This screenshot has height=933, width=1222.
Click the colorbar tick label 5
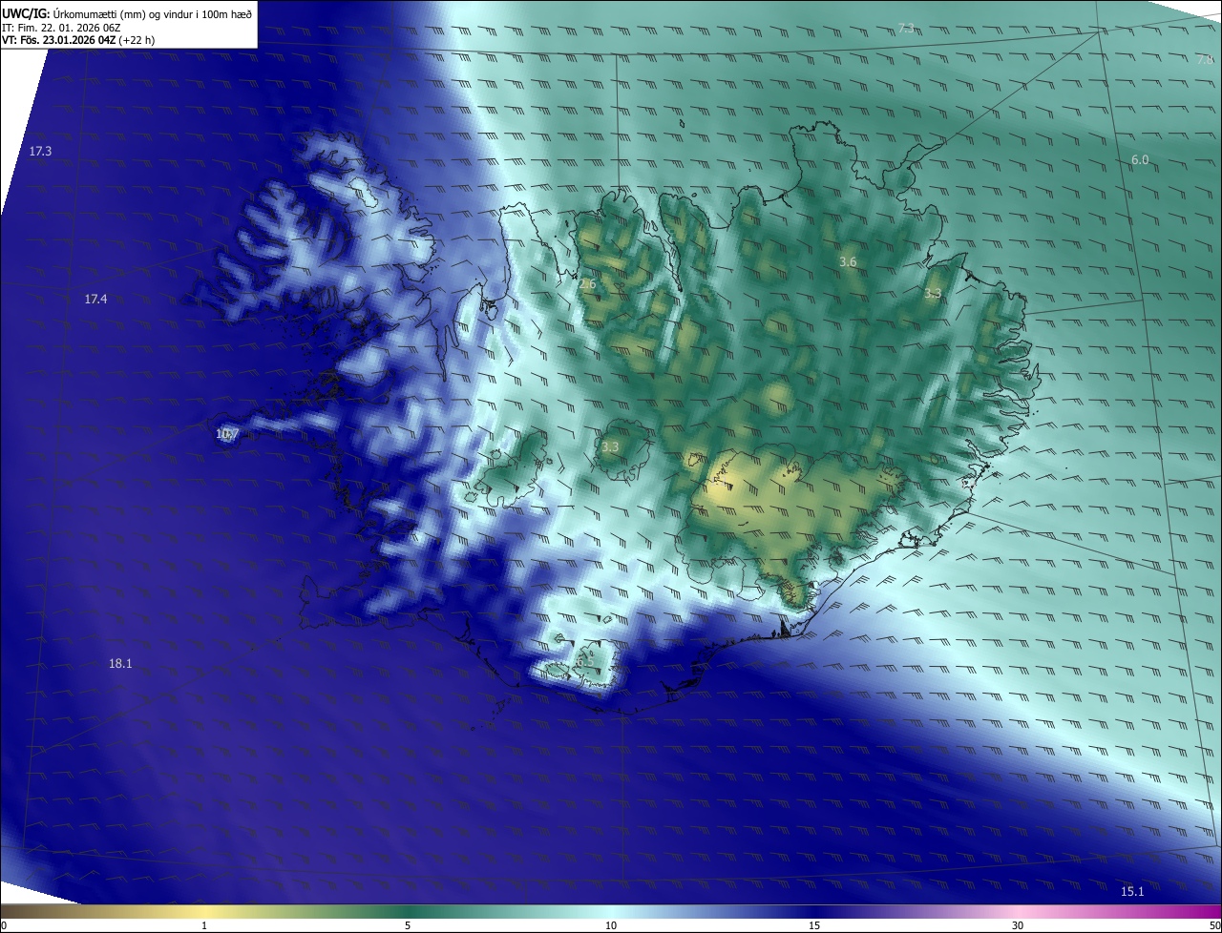408,925
